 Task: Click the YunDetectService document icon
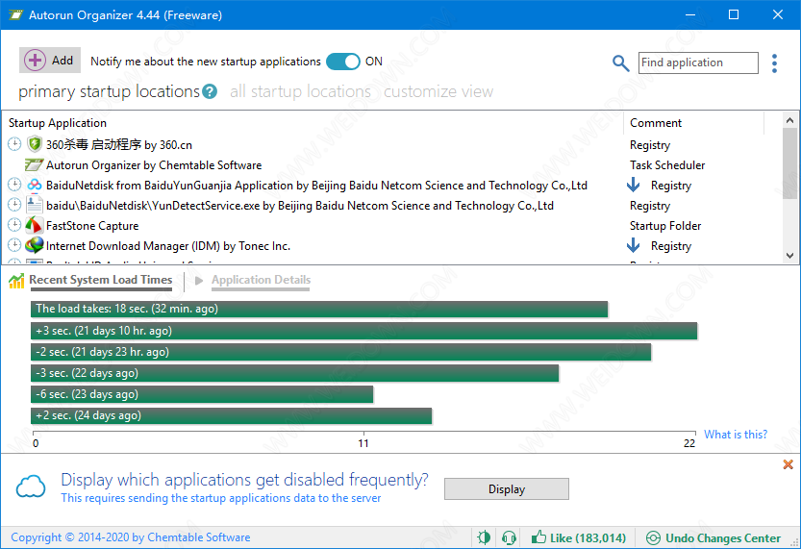[35, 205]
